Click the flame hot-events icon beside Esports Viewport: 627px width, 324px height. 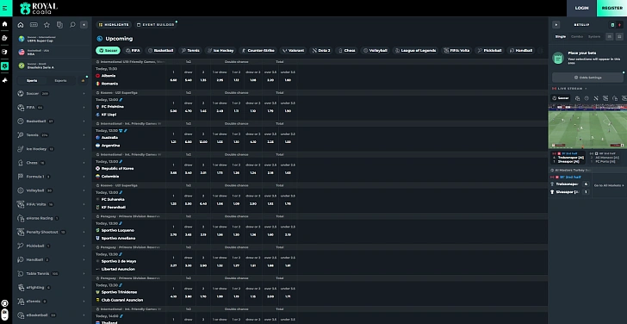point(84,80)
